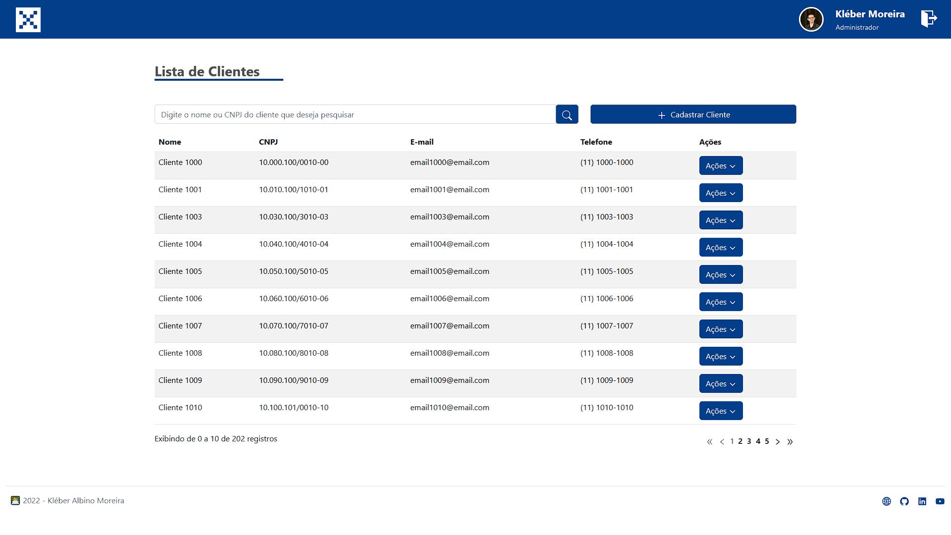Go to page 2 in pagination

[x=740, y=441]
